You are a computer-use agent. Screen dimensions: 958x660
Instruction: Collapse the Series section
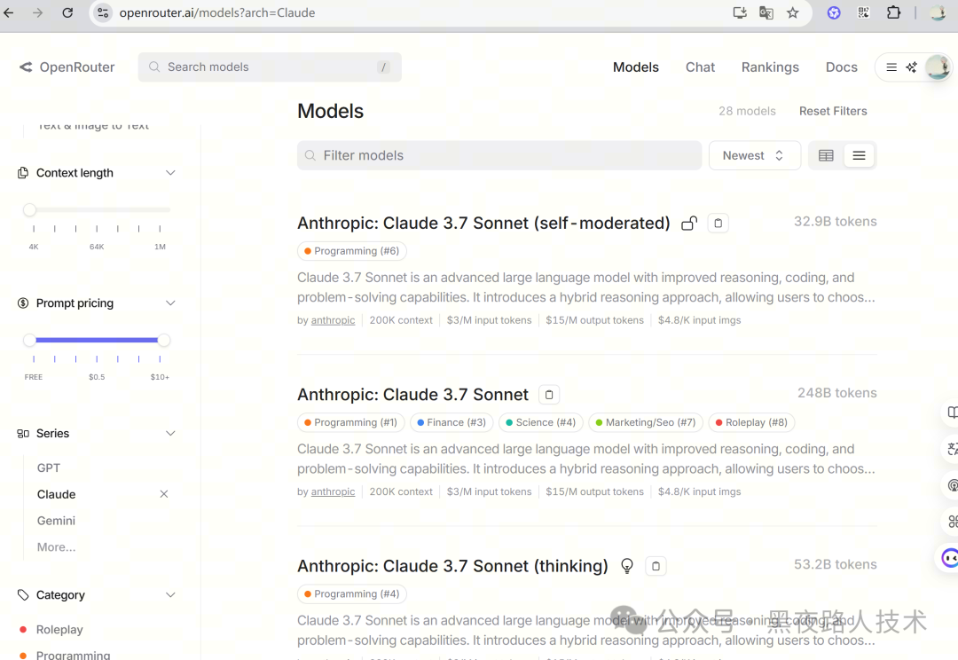[170, 433]
